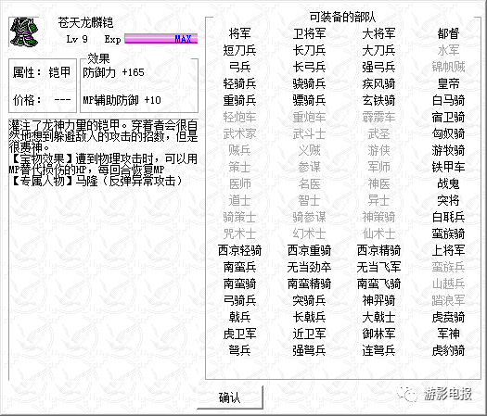This screenshot has height=416, width=487.
Task: Click the 卫将军 unit entry
Action: (x=309, y=33)
